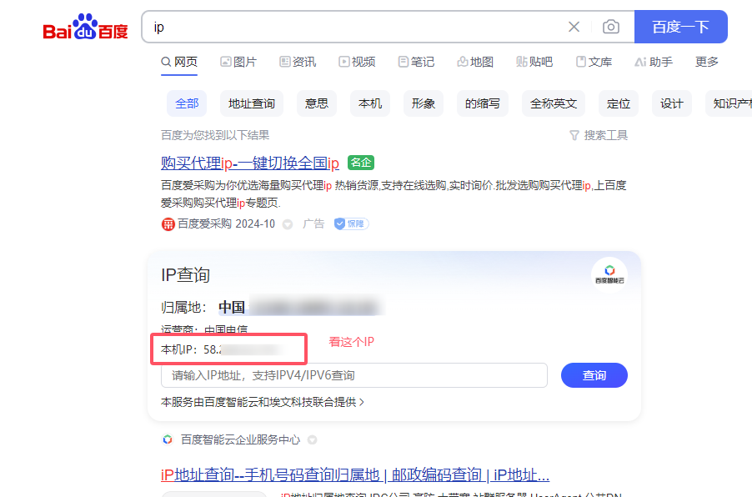Open the 购买代理ip-一键切换全国ip ad link
Image resolution: width=752 pixels, height=497 pixels.
pos(250,163)
